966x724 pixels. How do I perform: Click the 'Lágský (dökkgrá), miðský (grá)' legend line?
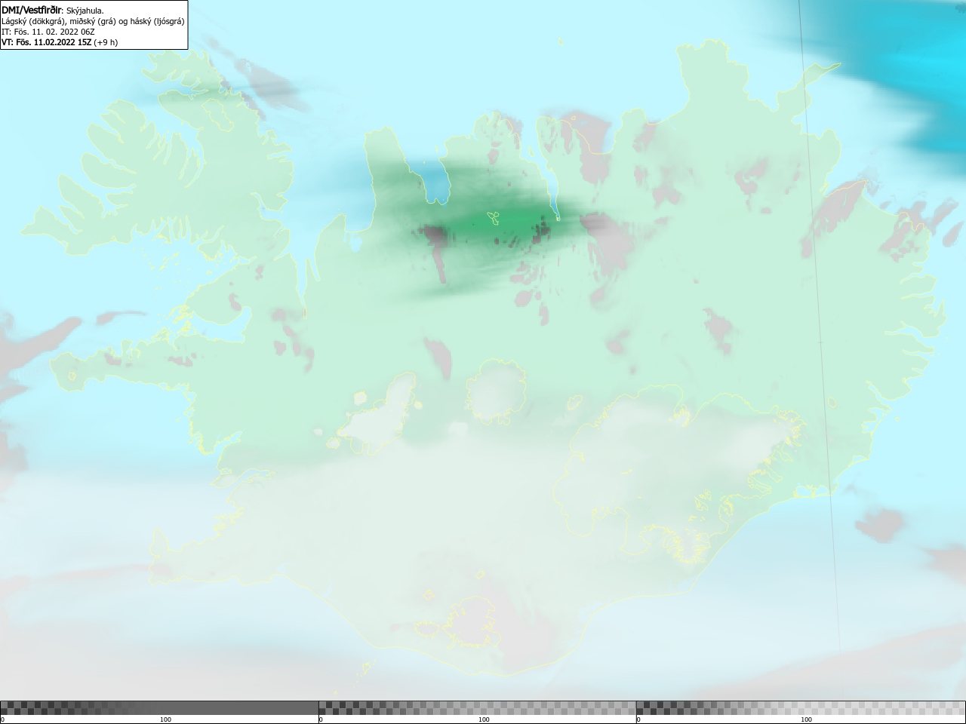(x=93, y=21)
